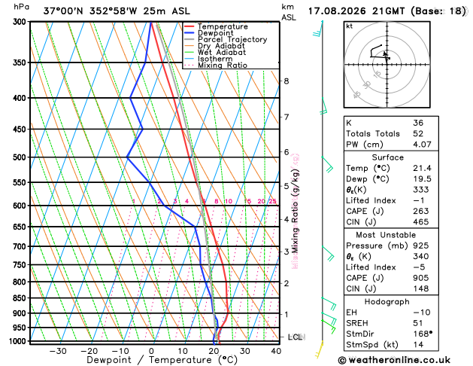Click the wind barb at the 850 hPa level
473x366 pixels.
tap(329, 303)
